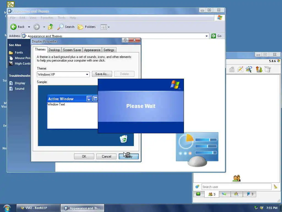Open the File menu

(13, 18)
